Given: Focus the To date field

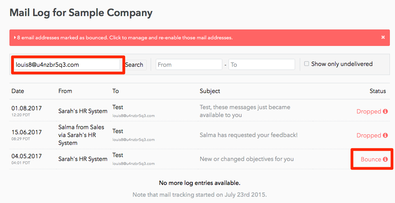Looking at the screenshot, I should tap(262, 65).
